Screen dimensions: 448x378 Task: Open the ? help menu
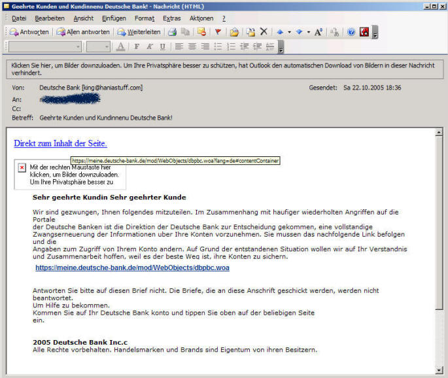coord(224,18)
